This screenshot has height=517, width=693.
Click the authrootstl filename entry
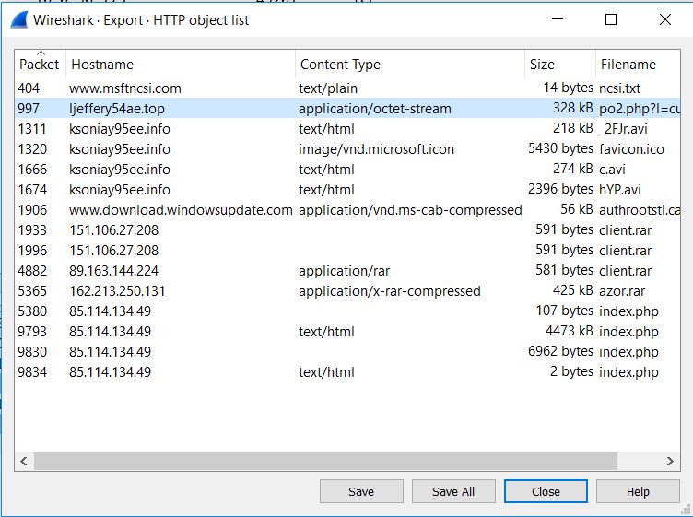click(640, 210)
